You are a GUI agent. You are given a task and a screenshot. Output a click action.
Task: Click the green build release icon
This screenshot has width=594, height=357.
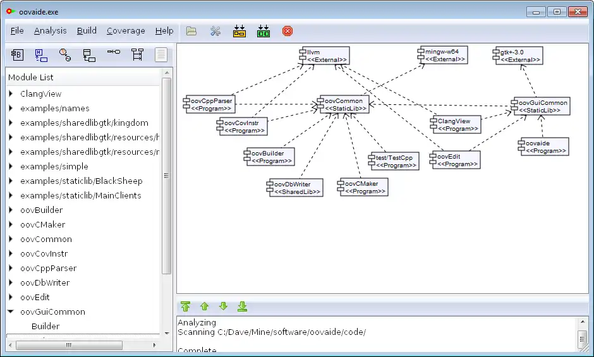(x=264, y=31)
